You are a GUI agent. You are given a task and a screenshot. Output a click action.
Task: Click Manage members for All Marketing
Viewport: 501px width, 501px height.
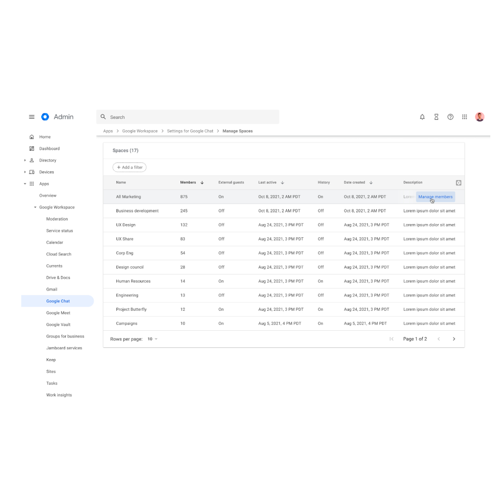point(435,197)
